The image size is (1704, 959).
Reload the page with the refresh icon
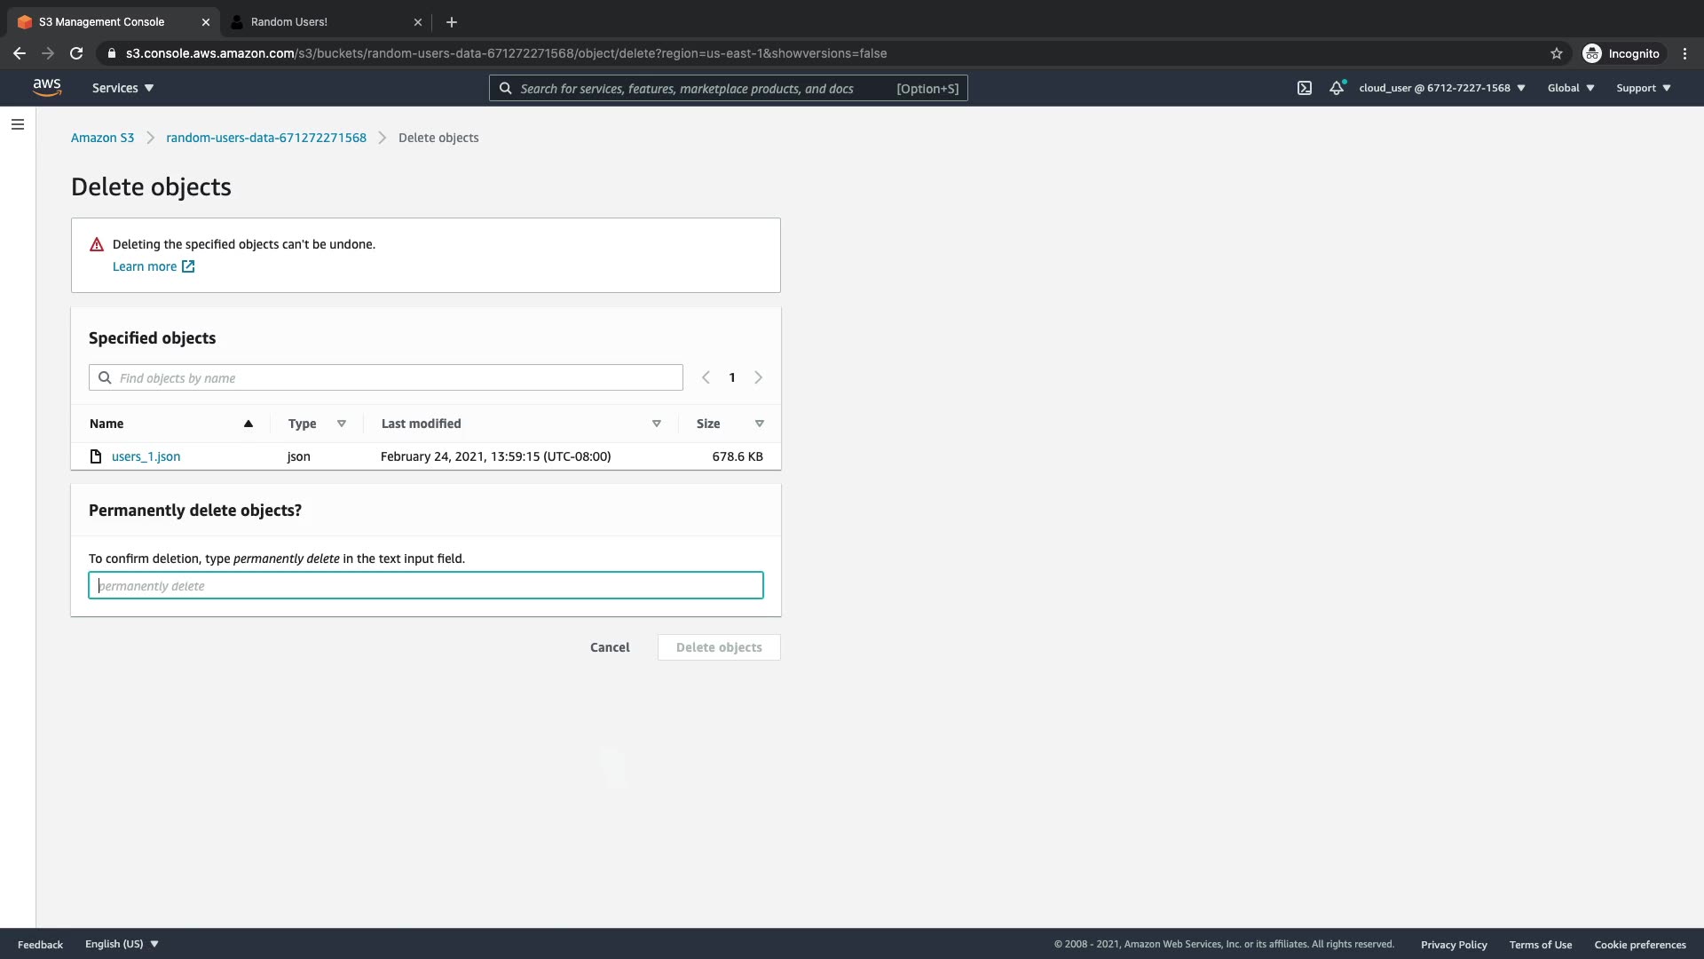click(x=76, y=53)
